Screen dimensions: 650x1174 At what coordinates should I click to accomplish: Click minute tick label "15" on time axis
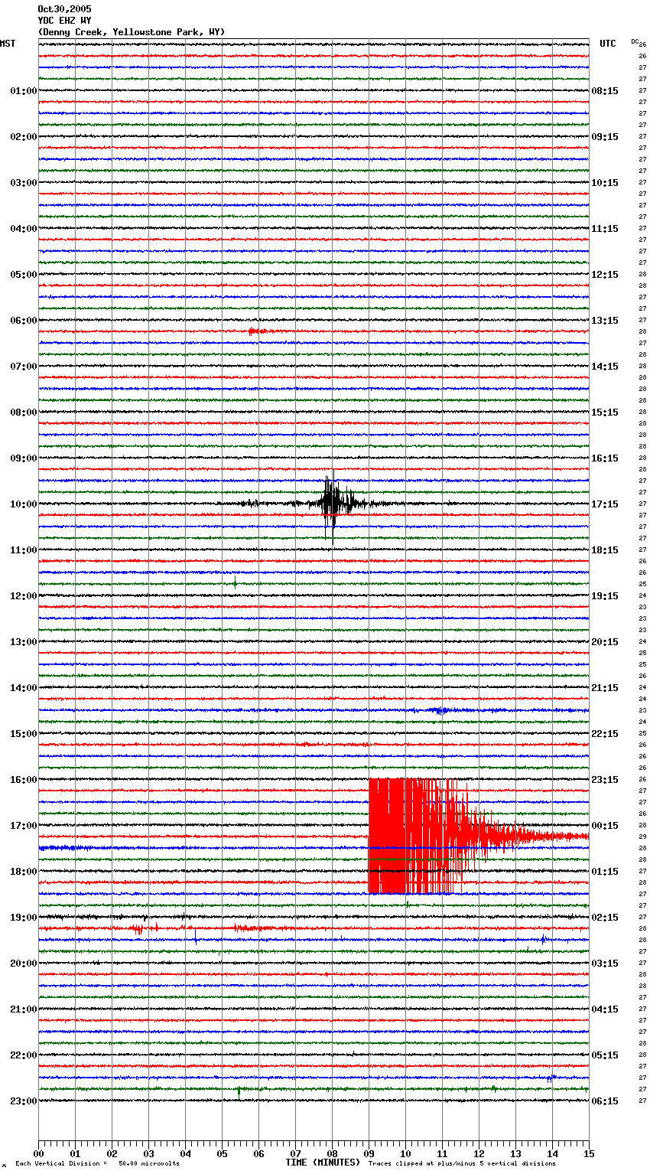coord(589,1153)
